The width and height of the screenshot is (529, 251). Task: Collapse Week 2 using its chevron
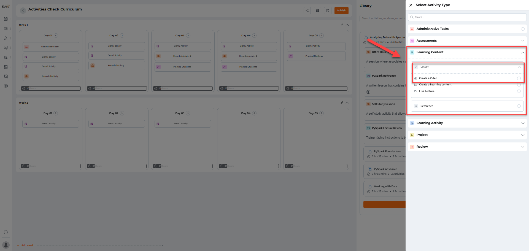click(347, 102)
